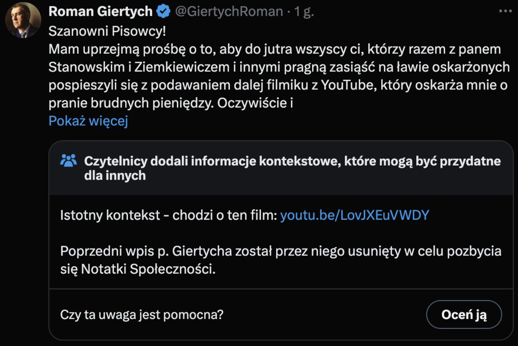Click the "Czy ta uwaga jest pomocna?" question
518x346 pixels.
click(142, 315)
